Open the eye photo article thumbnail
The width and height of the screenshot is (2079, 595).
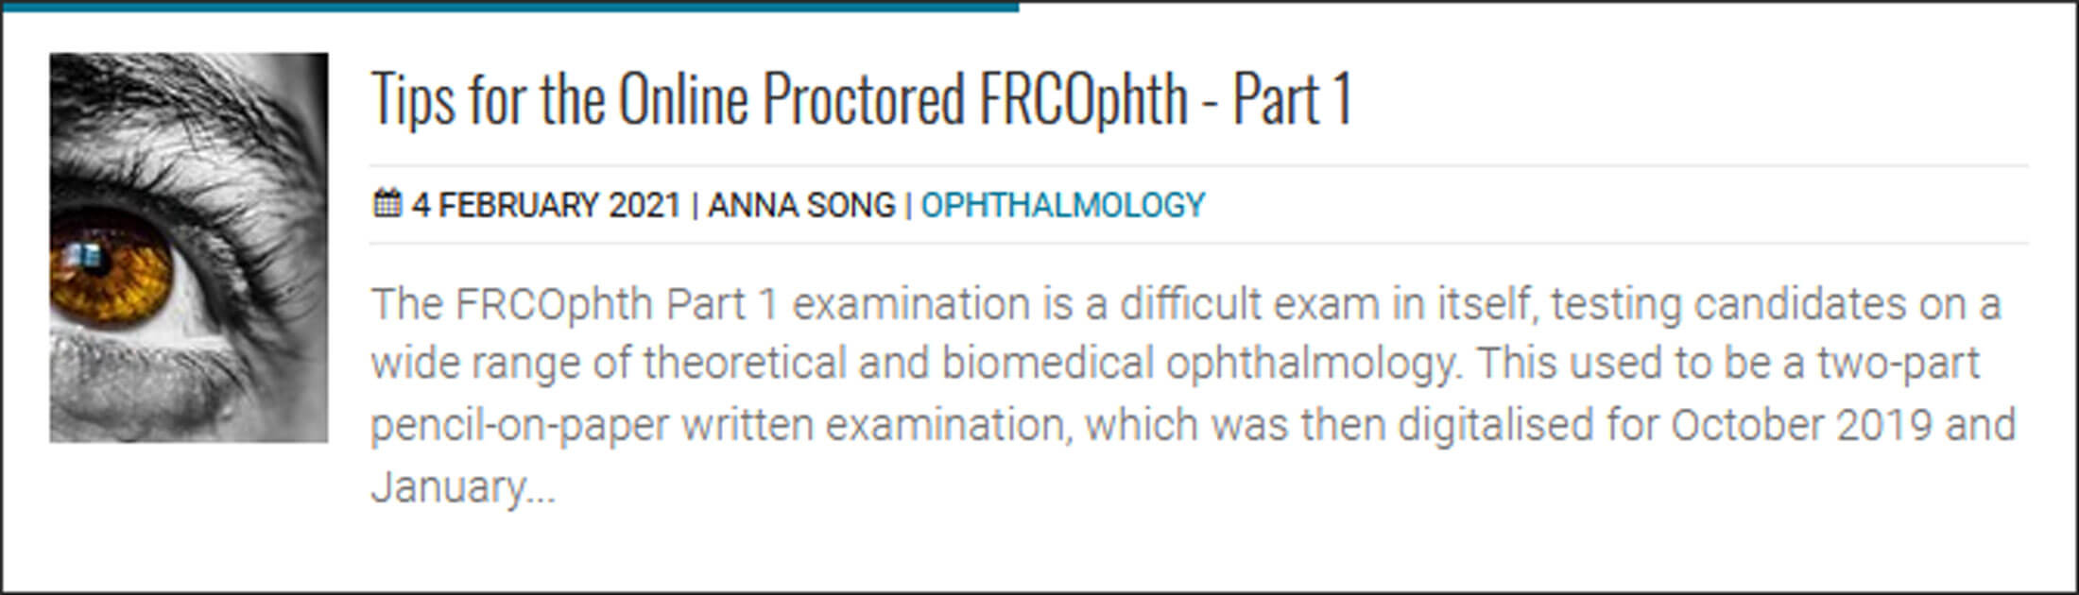click(x=189, y=247)
